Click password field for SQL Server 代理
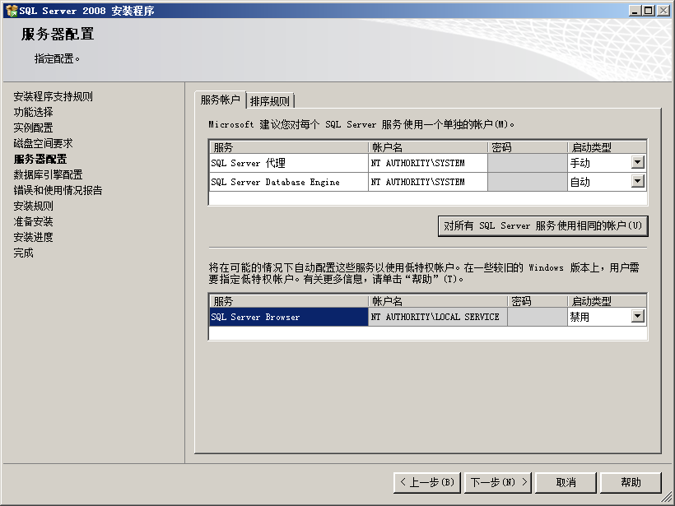This screenshot has width=675, height=506. click(x=527, y=163)
